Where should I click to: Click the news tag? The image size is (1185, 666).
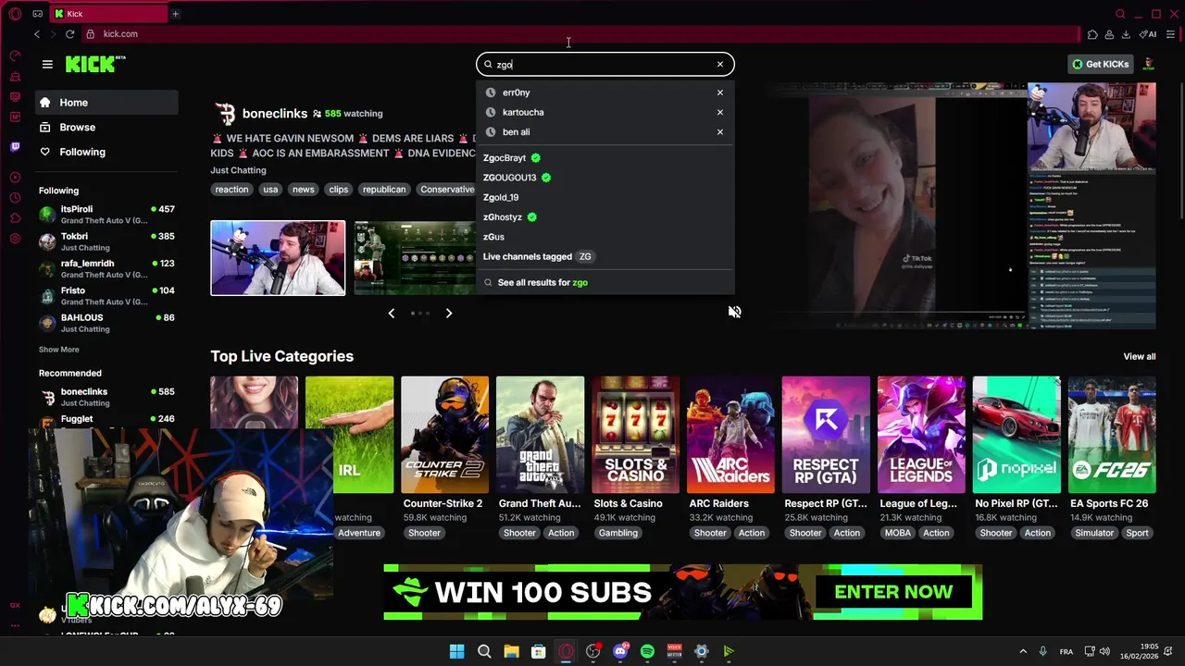point(304,190)
